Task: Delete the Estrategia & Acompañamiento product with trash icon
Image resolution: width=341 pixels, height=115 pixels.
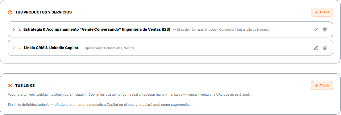Action: pyautogui.click(x=325, y=30)
